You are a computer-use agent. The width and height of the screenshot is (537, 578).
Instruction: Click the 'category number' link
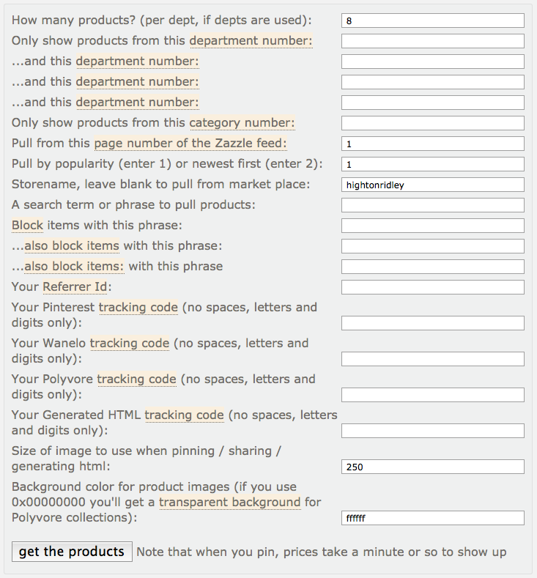pos(242,123)
